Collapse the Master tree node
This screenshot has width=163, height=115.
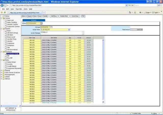[1, 29]
